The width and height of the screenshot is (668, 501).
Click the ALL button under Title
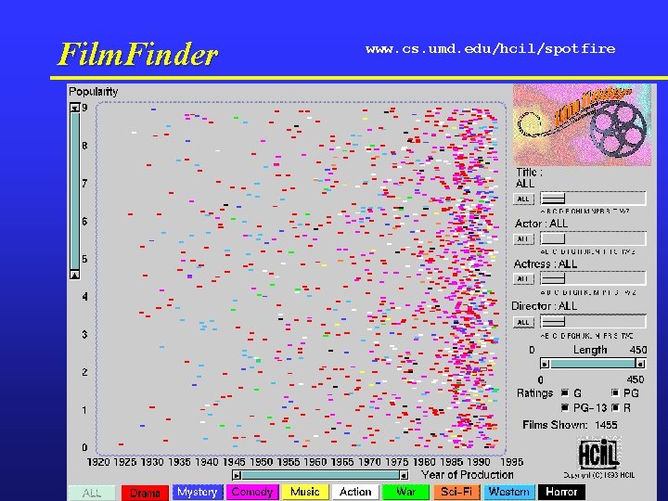click(523, 199)
